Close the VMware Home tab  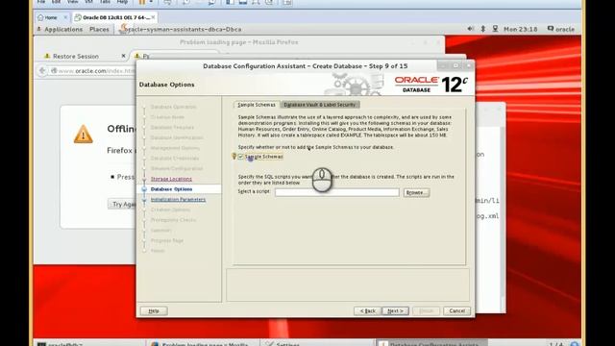click(x=65, y=17)
